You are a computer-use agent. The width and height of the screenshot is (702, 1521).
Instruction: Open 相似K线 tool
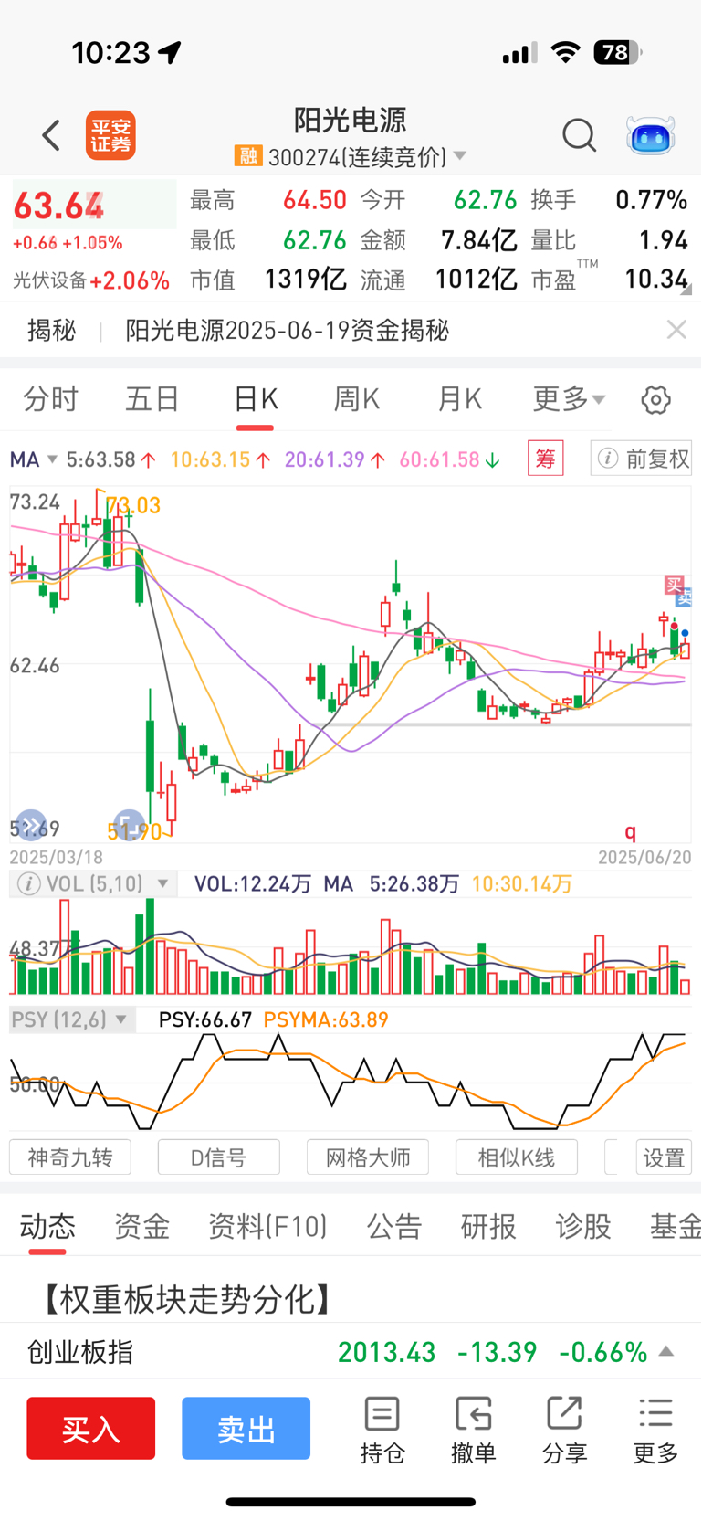(517, 1157)
